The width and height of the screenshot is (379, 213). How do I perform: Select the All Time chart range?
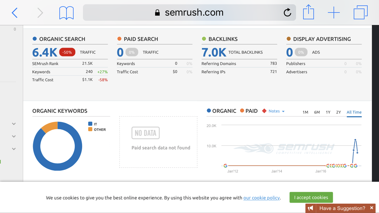tap(354, 112)
